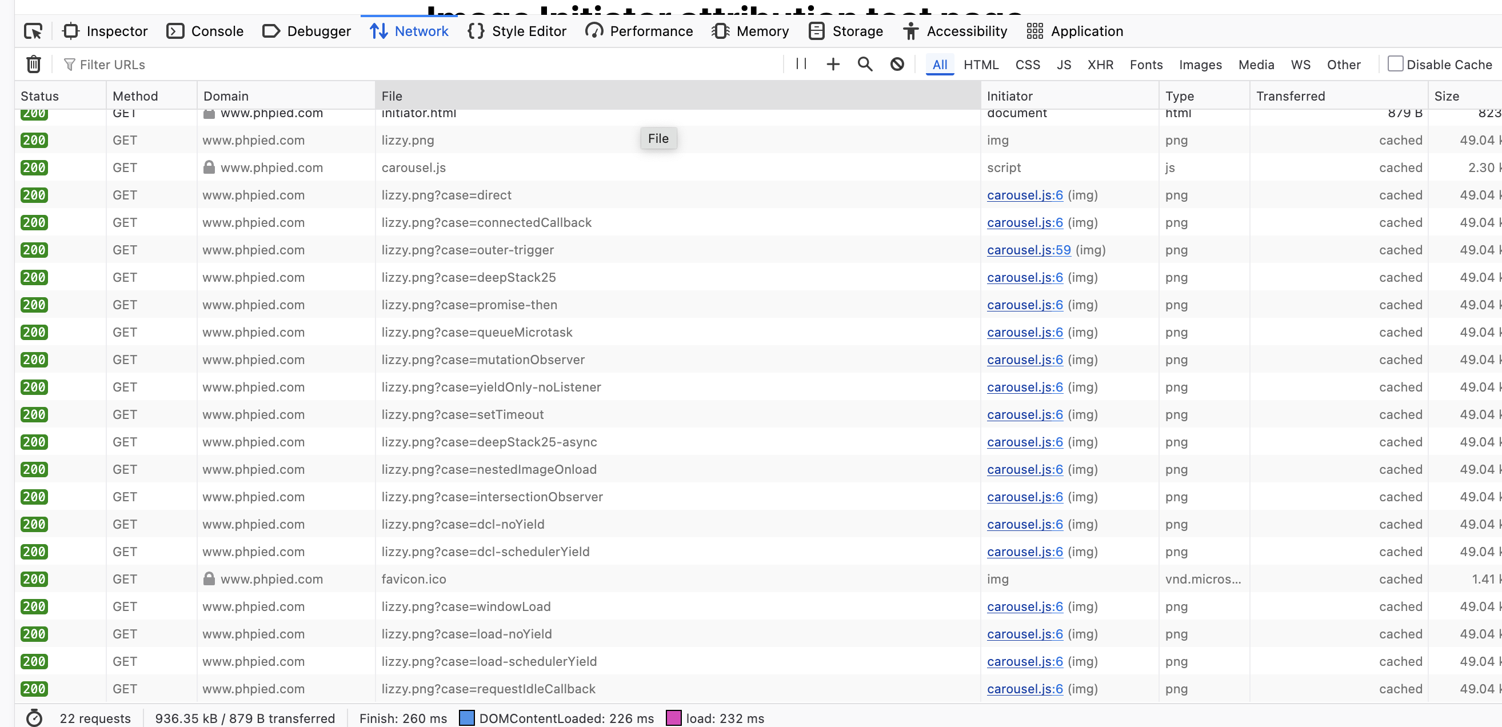Select the lizzy.png?case=setTimeout request row
The height and width of the screenshot is (727, 1502).
pos(758,414)
